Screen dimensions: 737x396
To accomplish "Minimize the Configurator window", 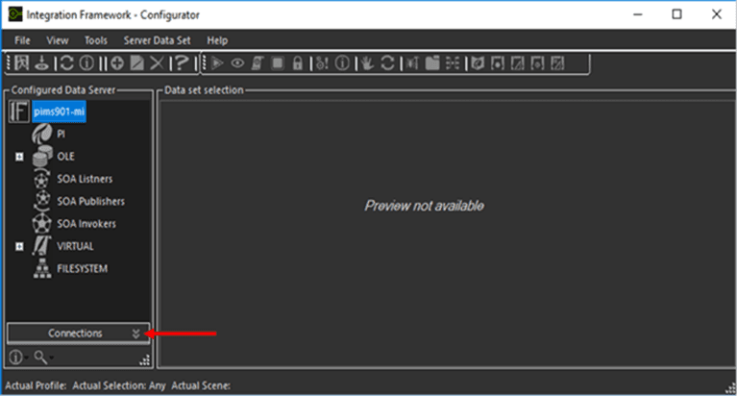I will (637, 14).
